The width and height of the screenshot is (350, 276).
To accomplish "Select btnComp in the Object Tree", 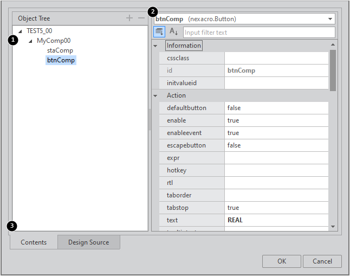I will 61,60.
